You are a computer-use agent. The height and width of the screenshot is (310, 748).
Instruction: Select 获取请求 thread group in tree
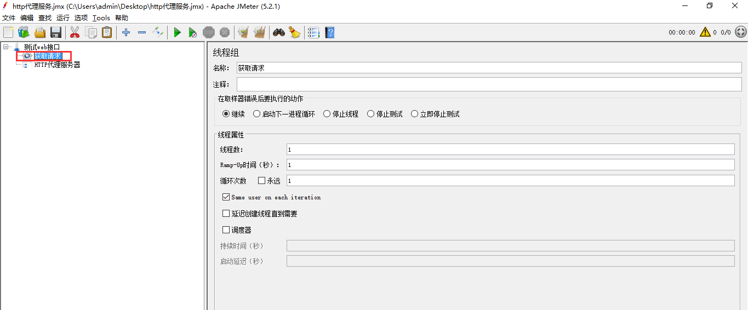[48, 56]
